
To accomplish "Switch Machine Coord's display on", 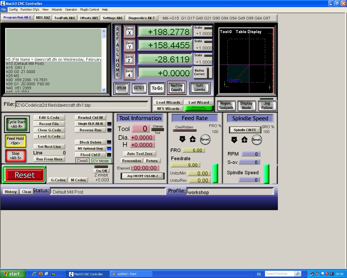I will [x=176, y=88].
